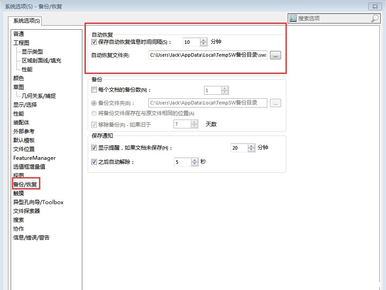The height and width of the screenshot is (290, 386).
Task: Click the 搜索选项 search field
Action: pyautogui.click(x=332, y=18)
